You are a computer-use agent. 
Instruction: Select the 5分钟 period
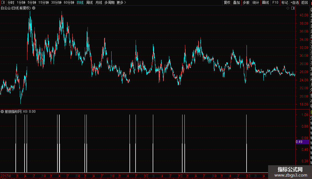[x=32, y=2]
